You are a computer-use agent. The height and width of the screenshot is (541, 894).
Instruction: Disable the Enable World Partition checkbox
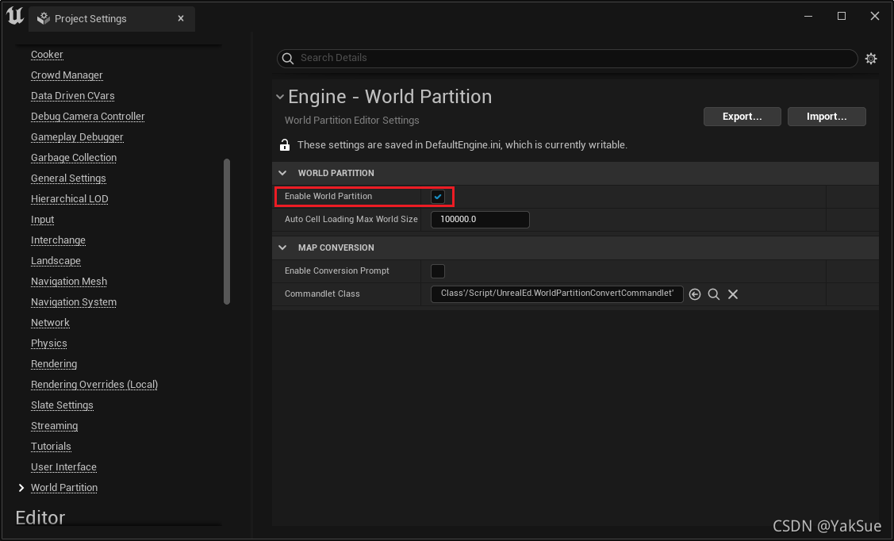pos(437,197)
